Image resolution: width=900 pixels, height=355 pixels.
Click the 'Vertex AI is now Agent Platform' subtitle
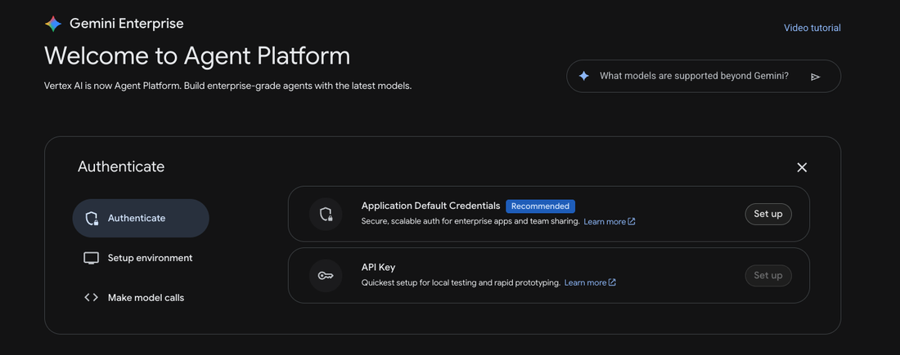click(x=228, y=86)
